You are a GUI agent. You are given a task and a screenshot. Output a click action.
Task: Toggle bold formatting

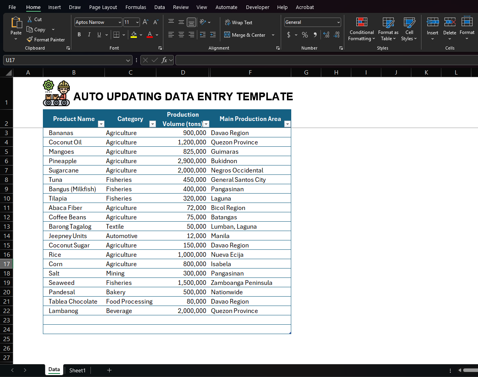click(79, 35)
